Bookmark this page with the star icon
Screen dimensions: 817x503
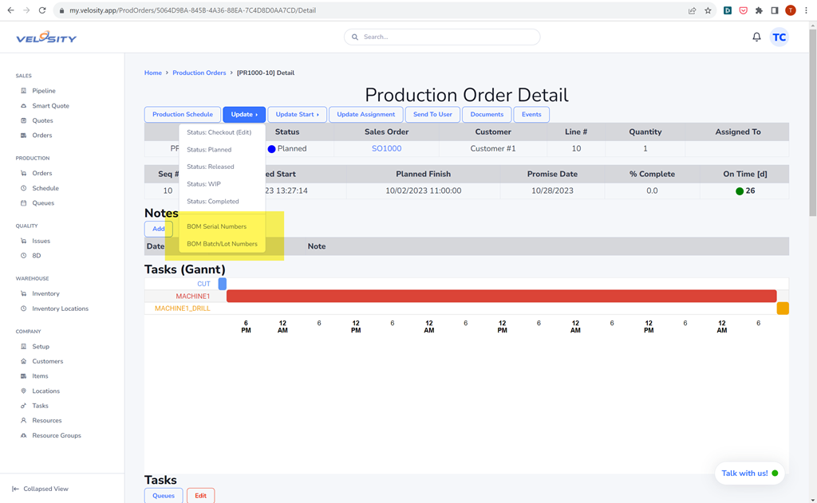(x=708, y=10)
